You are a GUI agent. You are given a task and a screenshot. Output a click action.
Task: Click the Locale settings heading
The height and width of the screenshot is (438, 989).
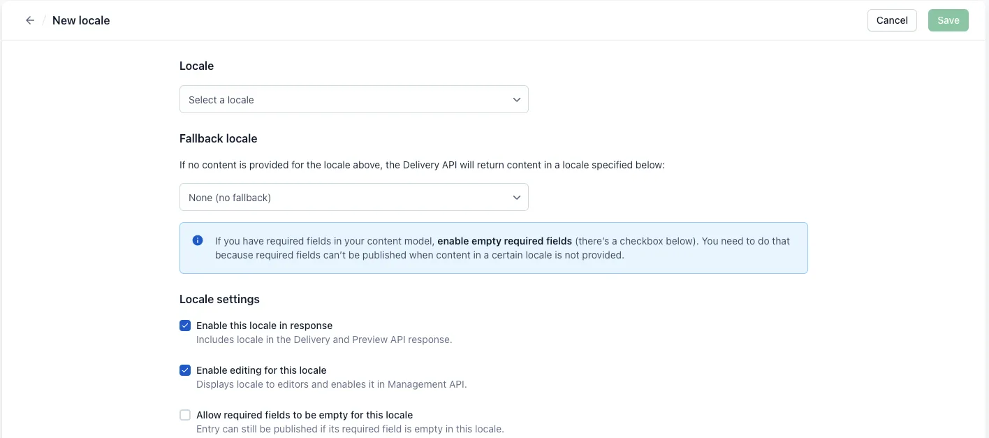click(x=219, y=299)
